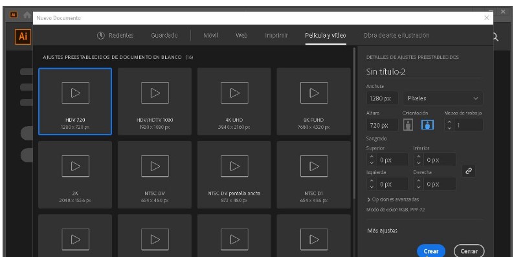Decrease Mesas de trabajo count
514x257 pixels.
point(449,128)
